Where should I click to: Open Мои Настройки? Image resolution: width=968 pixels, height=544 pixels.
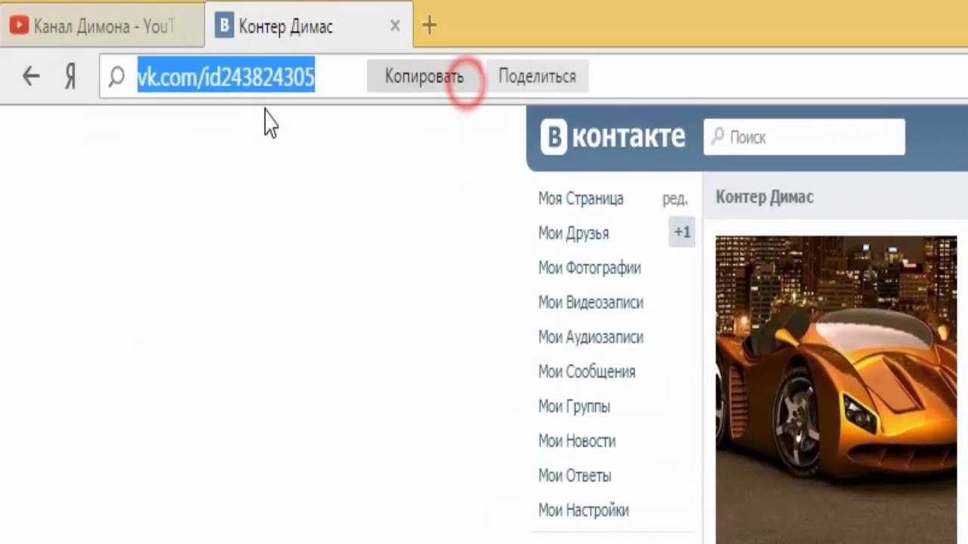pyautogui.click(x=584, y=511)
